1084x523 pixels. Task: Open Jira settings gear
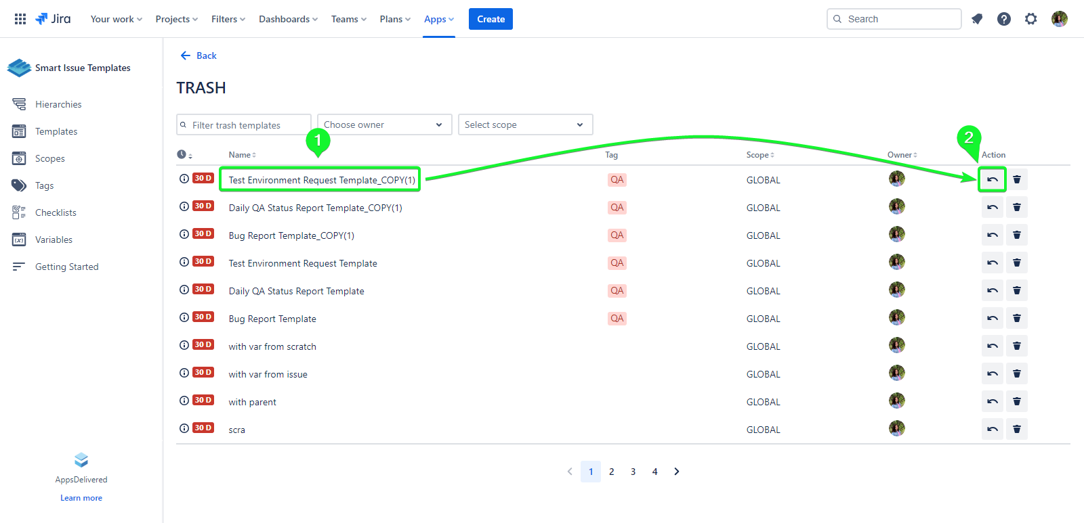click(1030, 19)
